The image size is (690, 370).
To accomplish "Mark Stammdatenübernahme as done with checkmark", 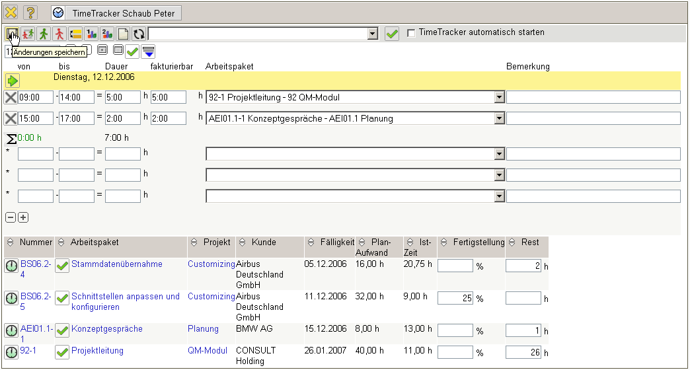I will point(62,266).
